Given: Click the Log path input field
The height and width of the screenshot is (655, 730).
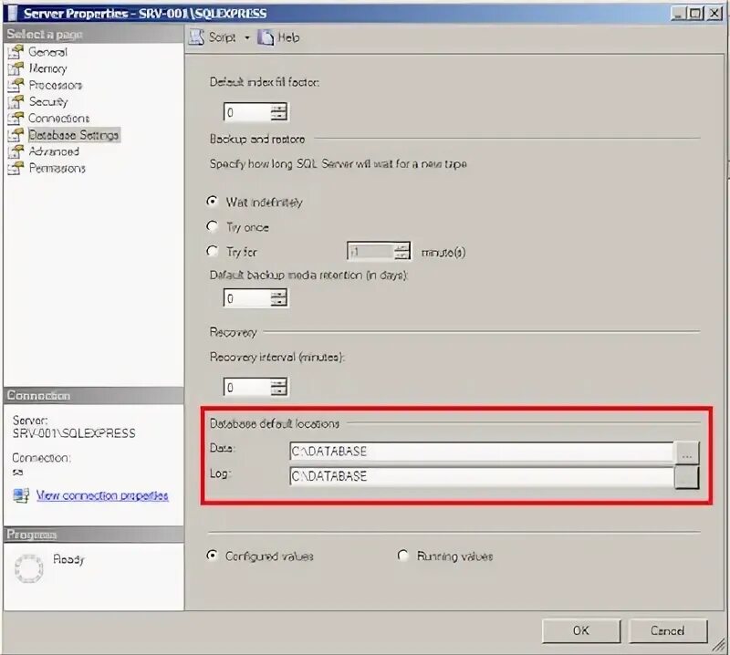Looking at the screenshot, I should pyautogui.click(x=482, y=476).
